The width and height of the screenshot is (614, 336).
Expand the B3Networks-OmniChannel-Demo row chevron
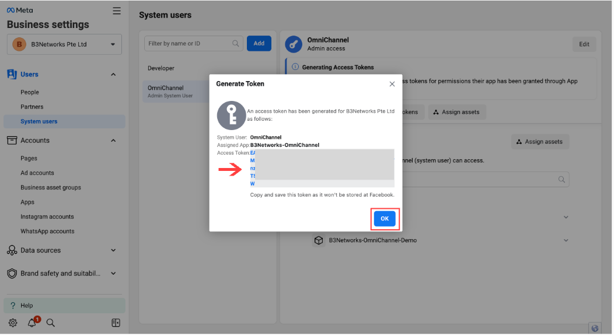pos(566,240)
